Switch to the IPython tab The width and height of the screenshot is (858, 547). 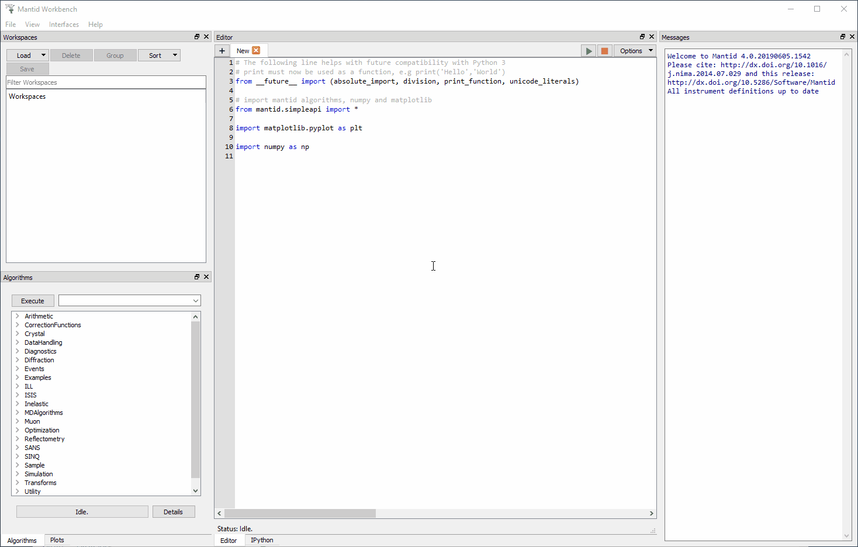pyautogui.click(x=261, y=539)
